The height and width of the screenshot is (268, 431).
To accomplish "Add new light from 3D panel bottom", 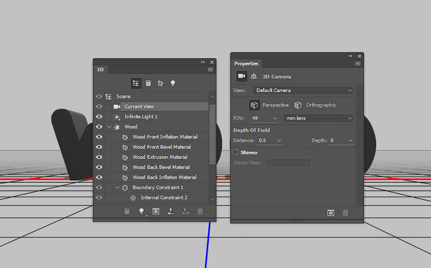I will (x=141, y=211).
